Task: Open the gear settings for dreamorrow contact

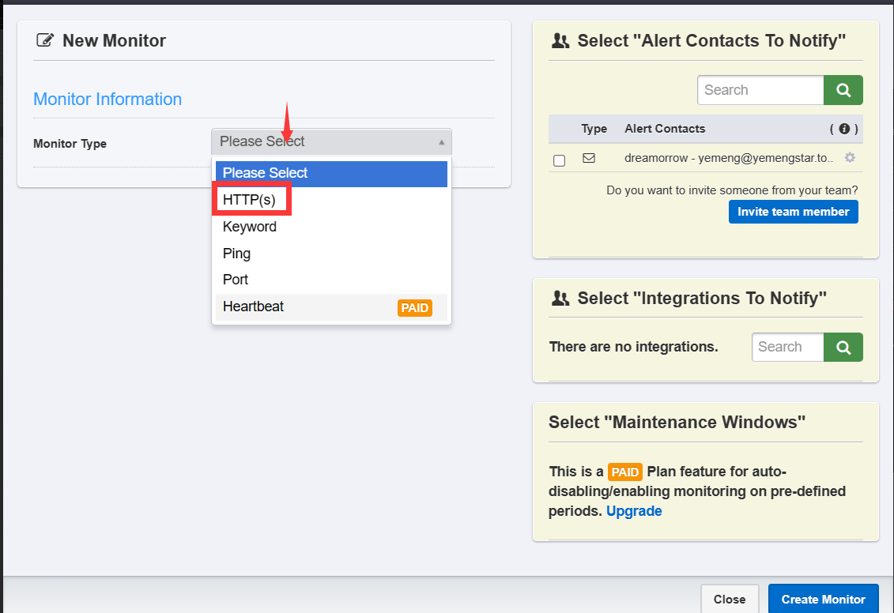Action: point(850,158)
